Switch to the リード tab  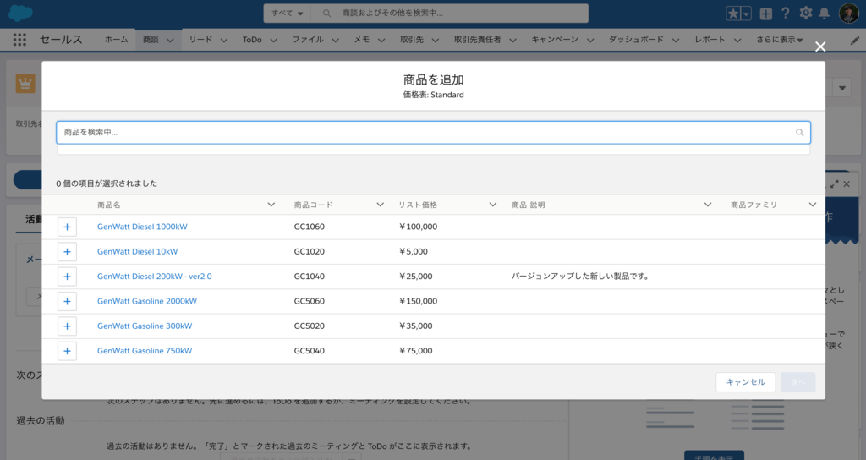200,40
